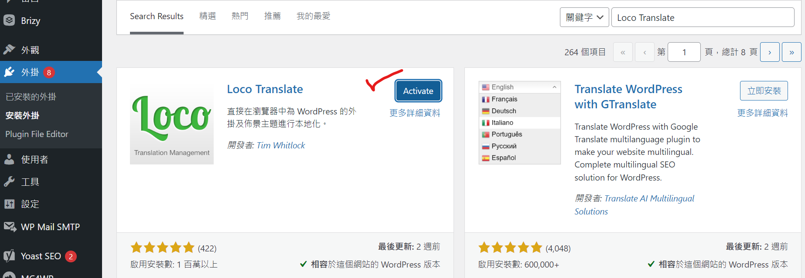Screen dimensions: 805x278
Task: Open Users (使用者) icon in sidebar
Action: tap(9, 159)
